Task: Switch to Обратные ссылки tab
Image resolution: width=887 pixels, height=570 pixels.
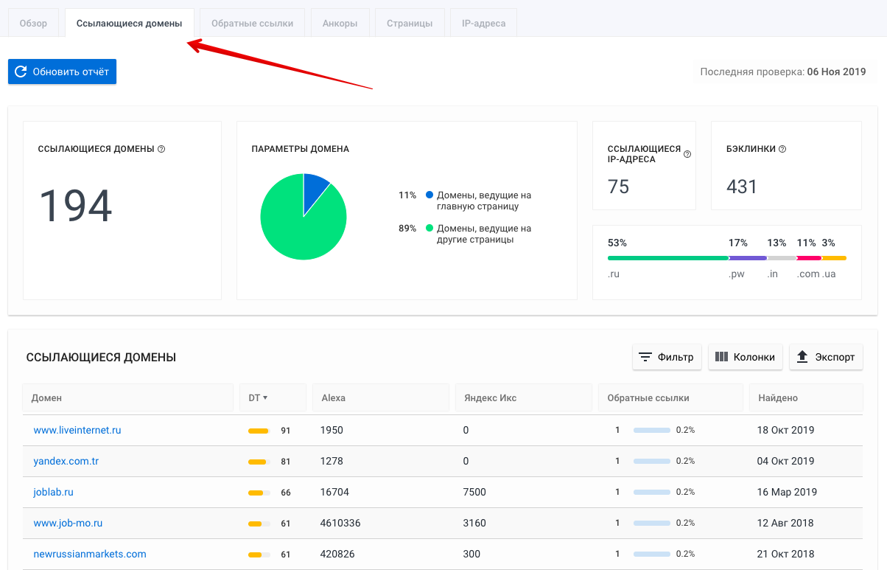Action: (252, 23)
